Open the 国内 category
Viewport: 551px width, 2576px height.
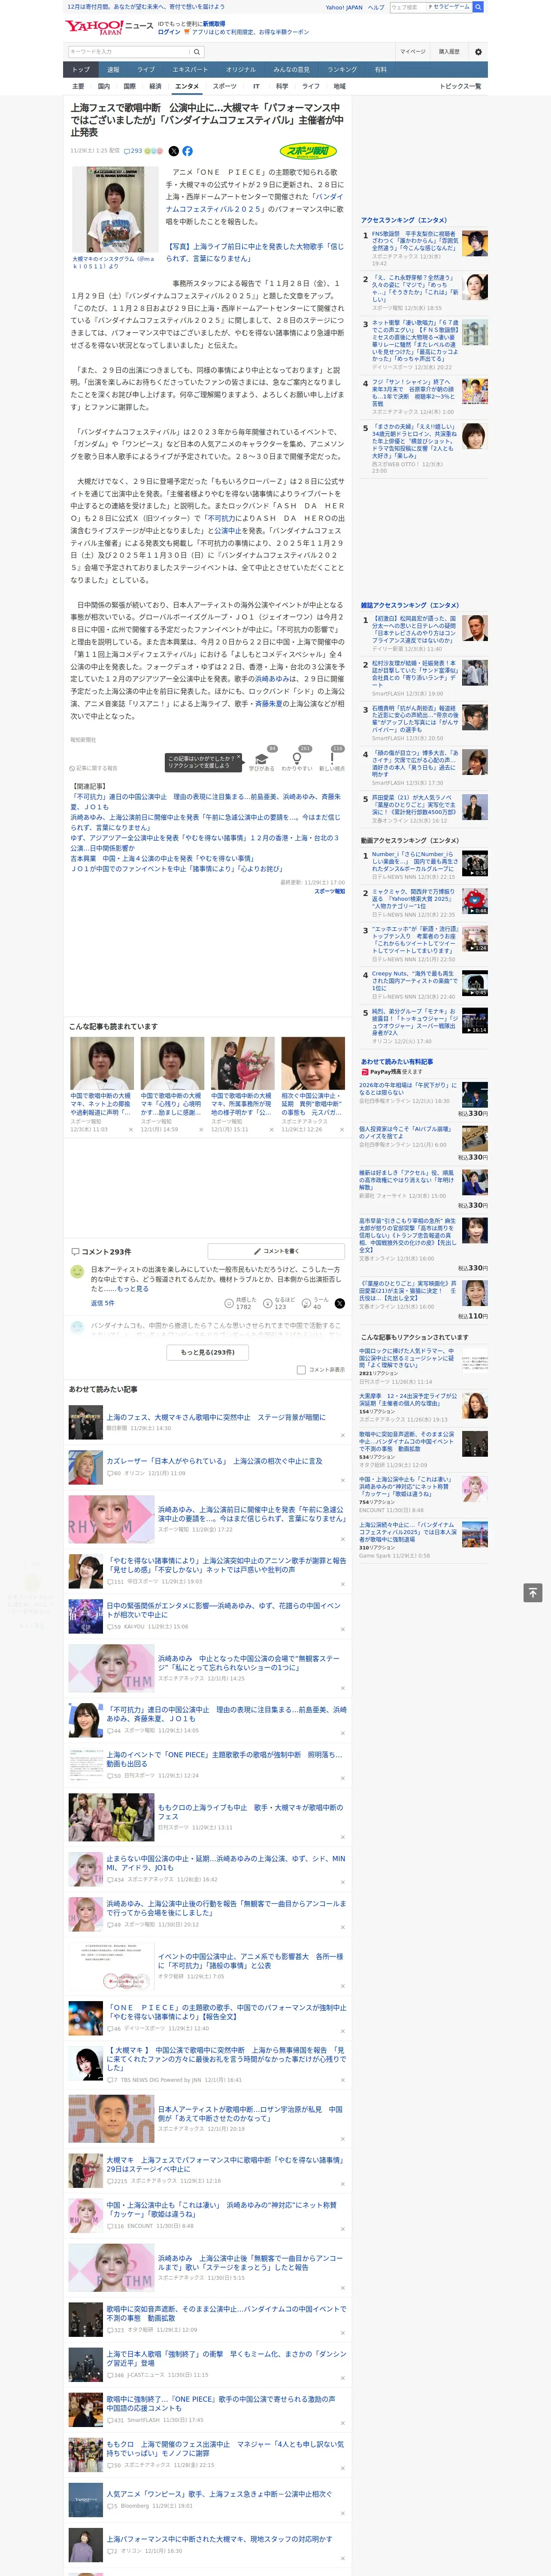(103, 86)
